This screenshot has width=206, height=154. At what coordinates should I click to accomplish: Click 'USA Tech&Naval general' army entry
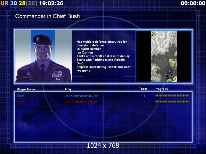tap(81, 102)
